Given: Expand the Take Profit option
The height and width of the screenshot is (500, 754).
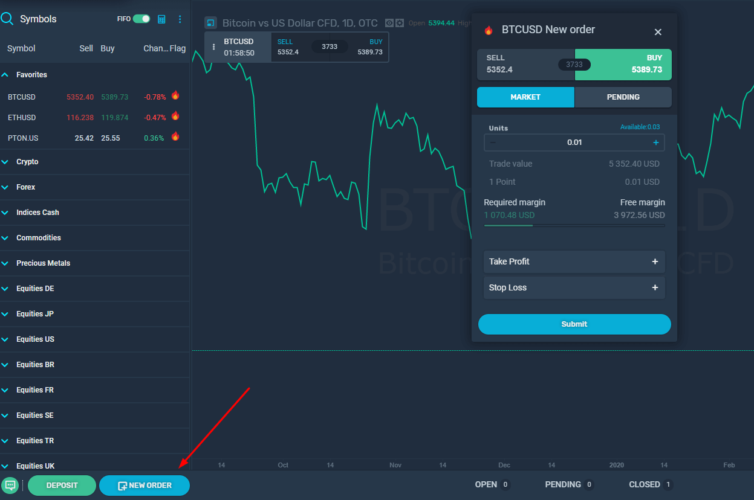Looking at the screenshot, I should coord(574,261).
